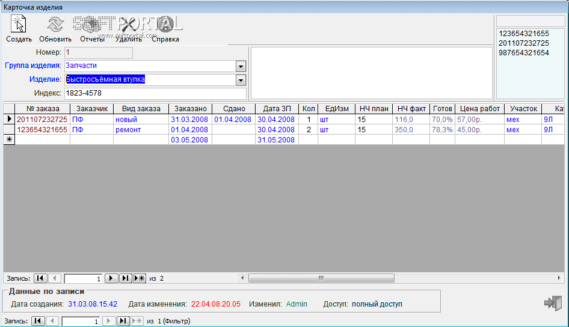Click the Группа изделия field Запчасти

[150, 66]
